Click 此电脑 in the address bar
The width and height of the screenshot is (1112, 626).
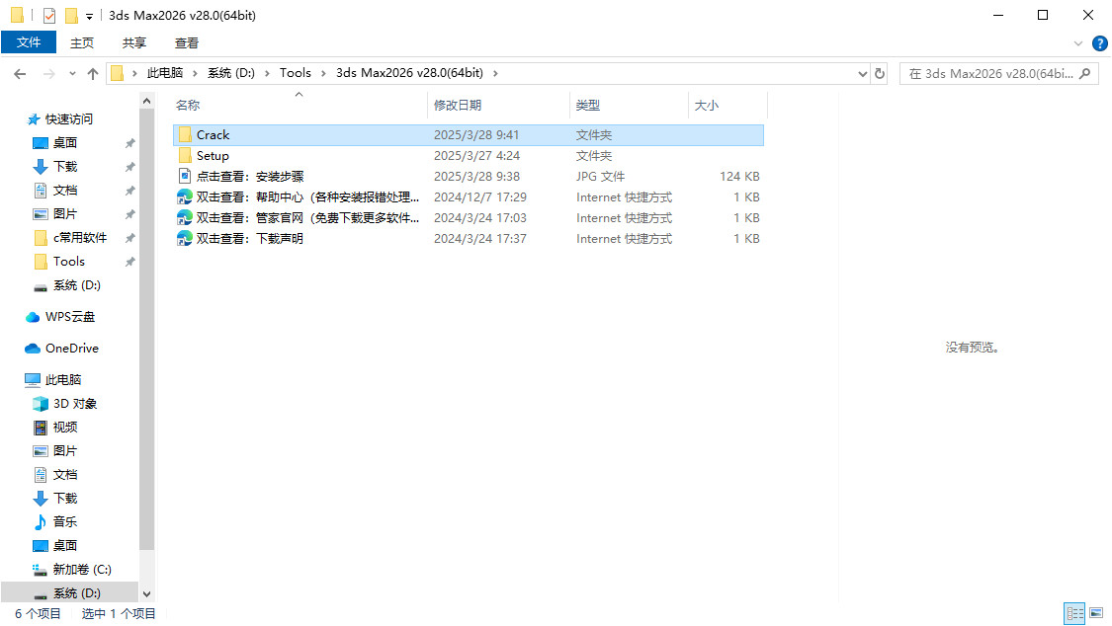[x=164, y=73]
